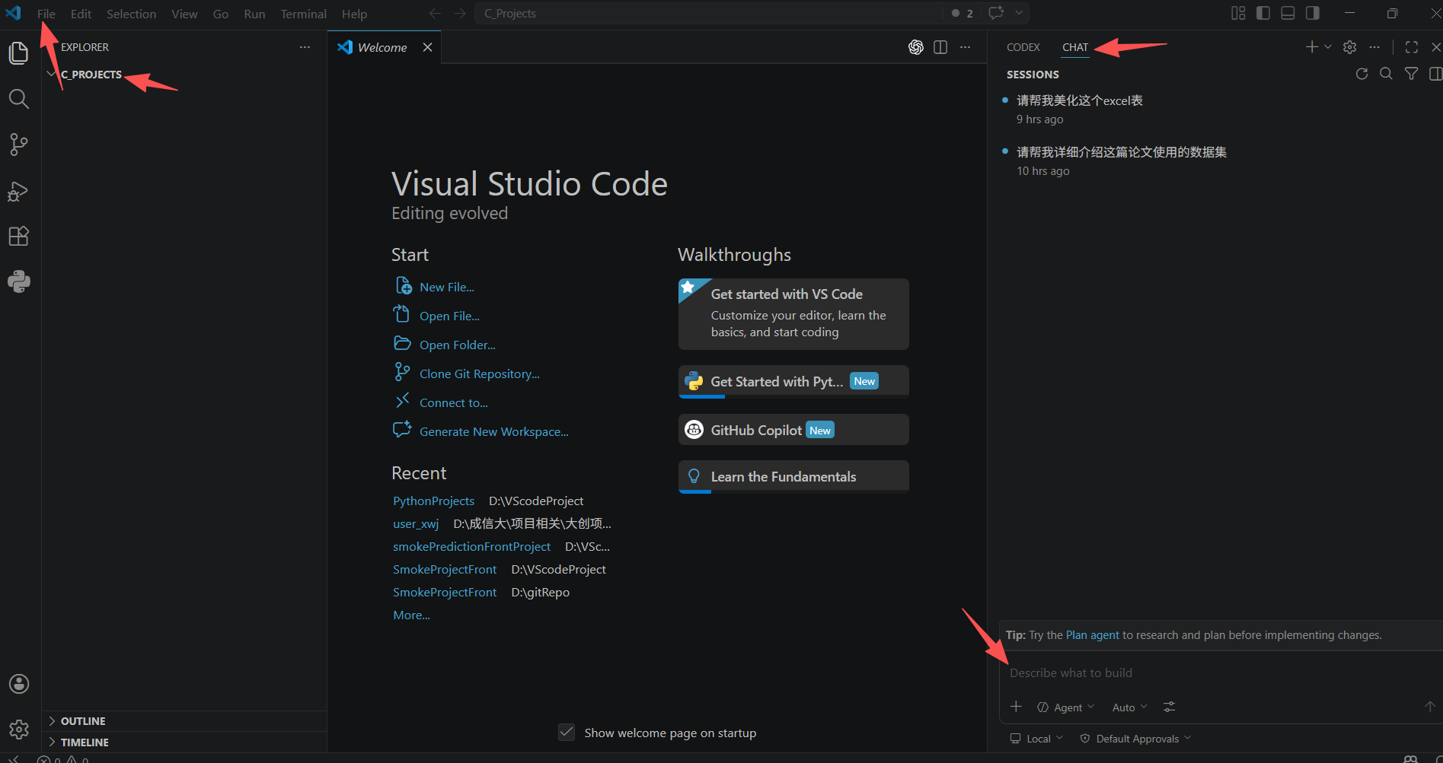Click the Copilot chat icon in title bar
The height and width of the screenshot is (763, 1443).
pos(996,13)
